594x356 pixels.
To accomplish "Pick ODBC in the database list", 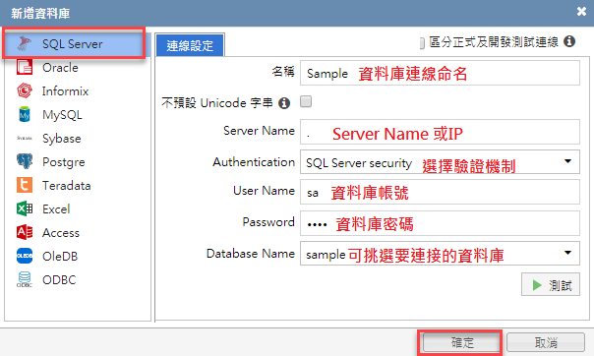I will point(59,280).
